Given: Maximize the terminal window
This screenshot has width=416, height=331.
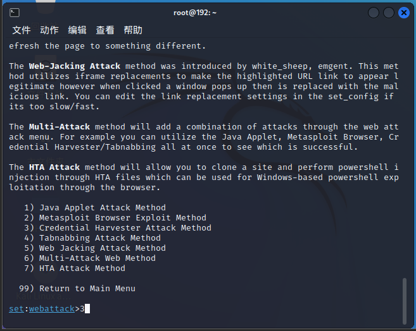Looking at the screenshot, I should tap(389, 13).
